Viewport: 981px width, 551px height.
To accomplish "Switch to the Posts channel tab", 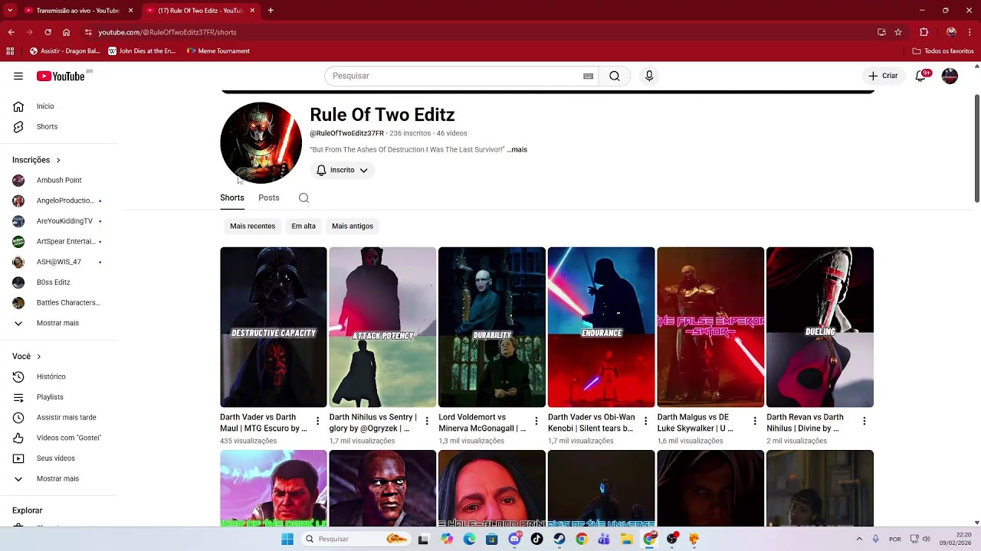I will pos(269,197).
